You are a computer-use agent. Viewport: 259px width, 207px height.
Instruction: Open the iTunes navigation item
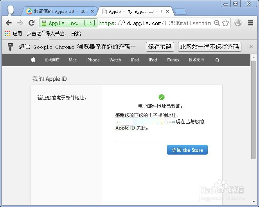173,60
